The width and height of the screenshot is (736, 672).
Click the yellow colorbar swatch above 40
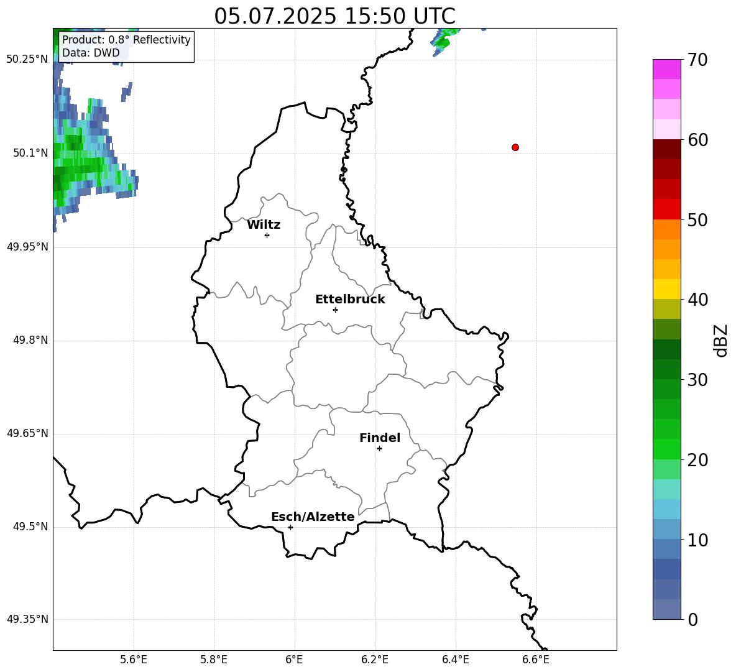666,289
